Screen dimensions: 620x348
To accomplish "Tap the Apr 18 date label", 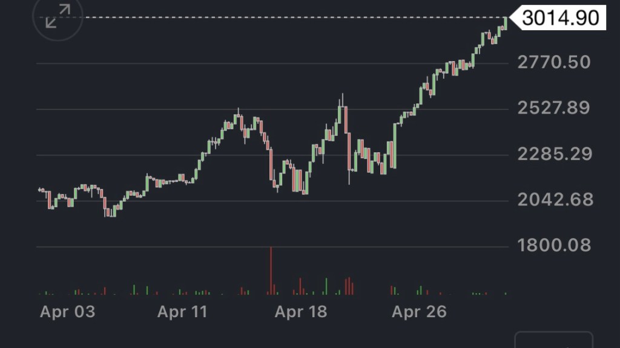I will pyautogui.click(x=300, y=312).
